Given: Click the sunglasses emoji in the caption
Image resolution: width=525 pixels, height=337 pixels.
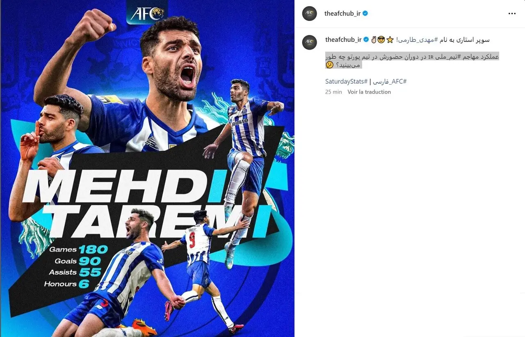Looking at the screenshot, I should click(x=381, y=40).
